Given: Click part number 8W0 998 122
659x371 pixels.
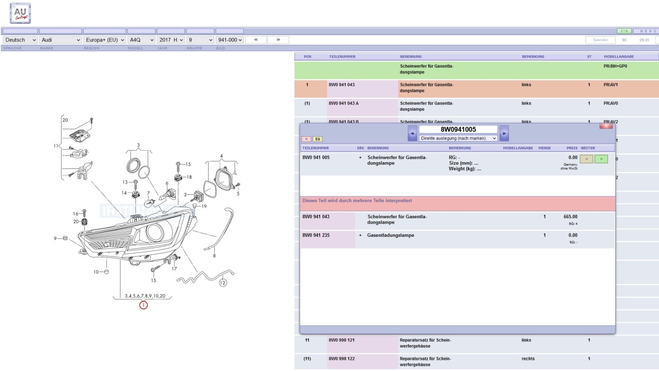Looking at the screenshot, I should [341, 359].
